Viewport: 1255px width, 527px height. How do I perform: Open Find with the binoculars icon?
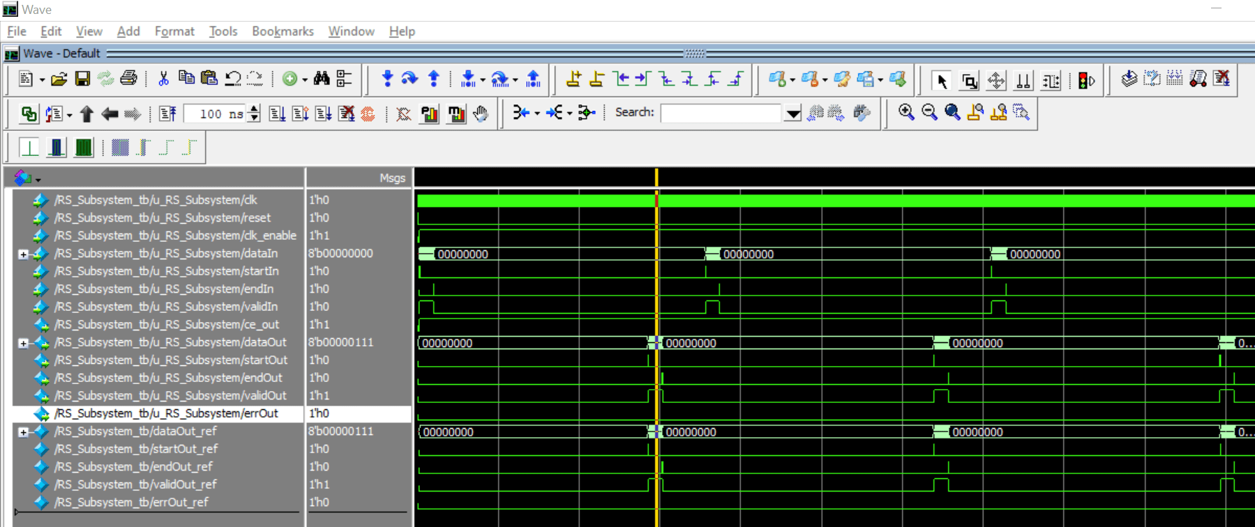pos(322,79)
